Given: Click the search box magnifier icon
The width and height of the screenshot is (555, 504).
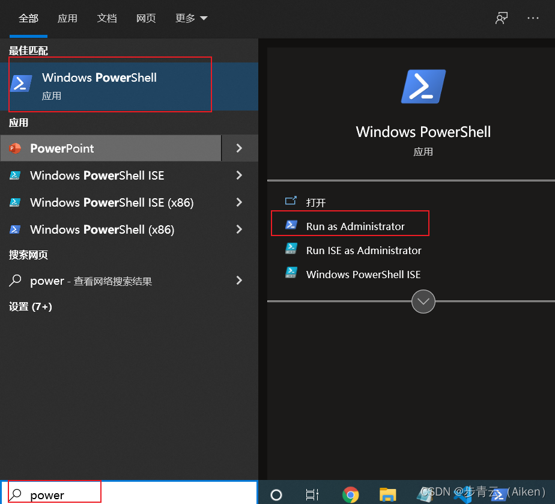Looking at the screenshot, I should [x=15, y=494].
